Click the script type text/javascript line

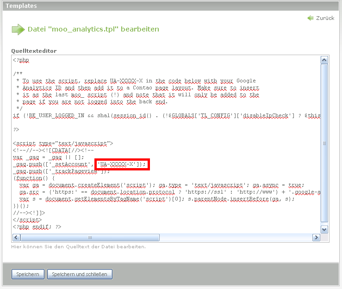pyautogui.click(x=63, y=144)
